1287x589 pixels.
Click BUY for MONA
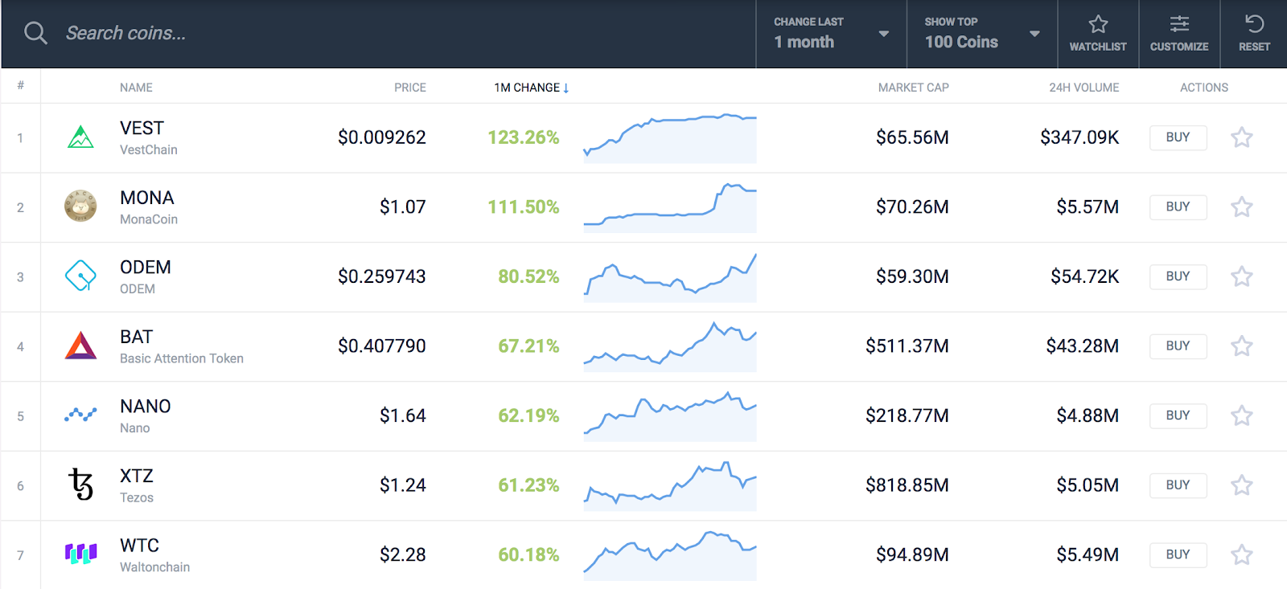tap(1178, 207)
